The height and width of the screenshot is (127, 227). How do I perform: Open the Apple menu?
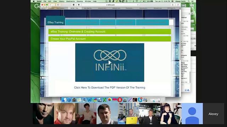tap(34, 1)
